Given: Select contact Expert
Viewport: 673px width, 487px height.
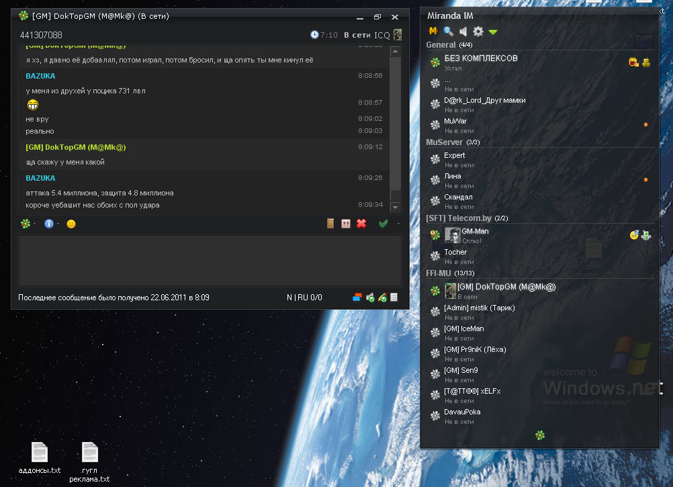Looking at the screenshot, I should point(540,160).
